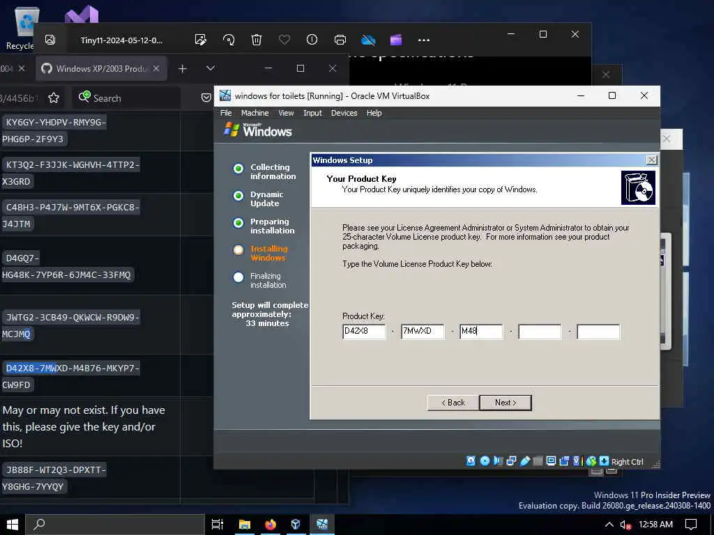Close the Windows XP/2003 Product tab
Screen dimensions: 714x535
coord(156,69)
